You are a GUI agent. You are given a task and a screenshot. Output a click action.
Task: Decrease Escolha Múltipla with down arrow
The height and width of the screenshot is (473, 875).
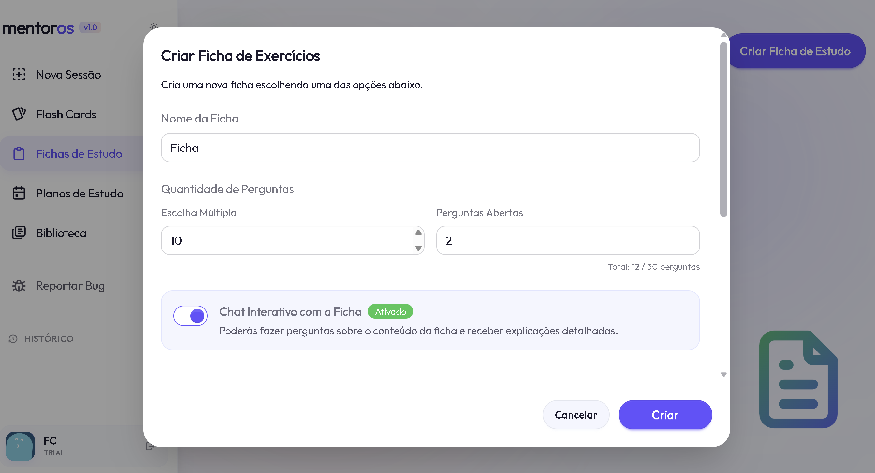tap(418, 248)
